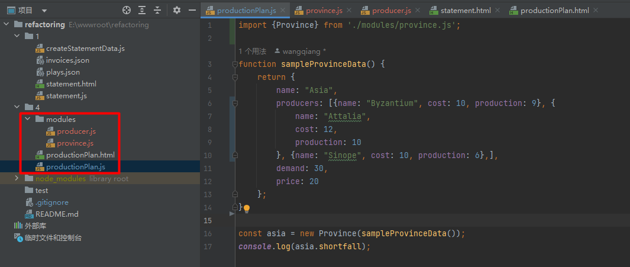Viewport: 630px width, 267px height.
Task: Collapse the modules folder
Action: pyautogui.click(x=28, y=119)
